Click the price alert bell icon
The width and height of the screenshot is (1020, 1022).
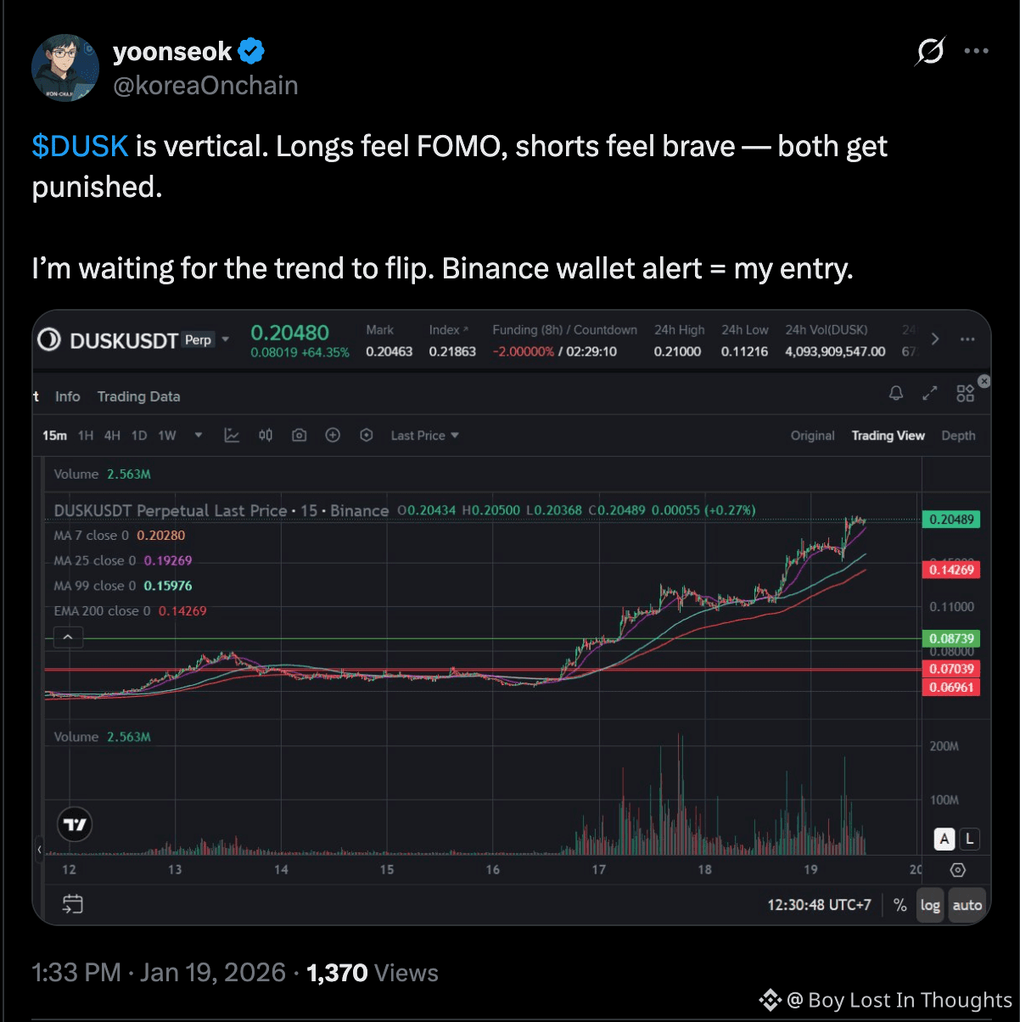pos(896,393)
